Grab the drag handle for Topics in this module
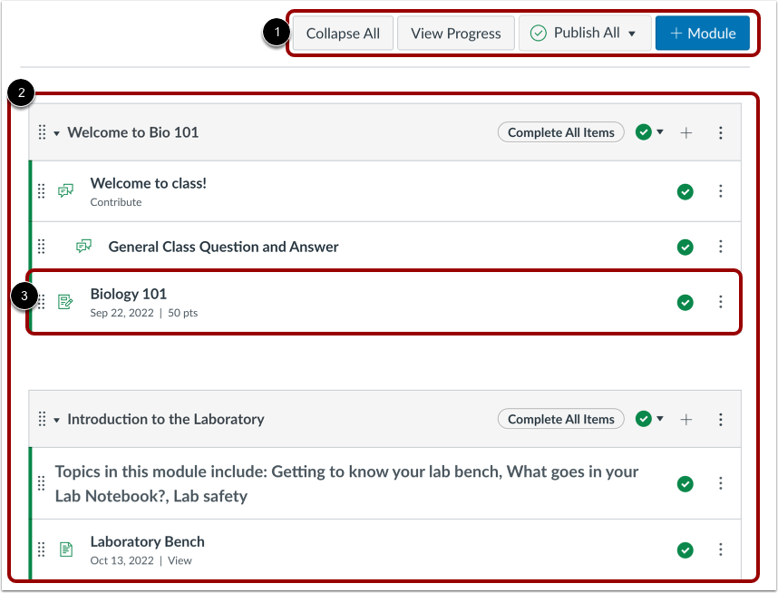This screenshot has width=778, height=593. point(41,483)
